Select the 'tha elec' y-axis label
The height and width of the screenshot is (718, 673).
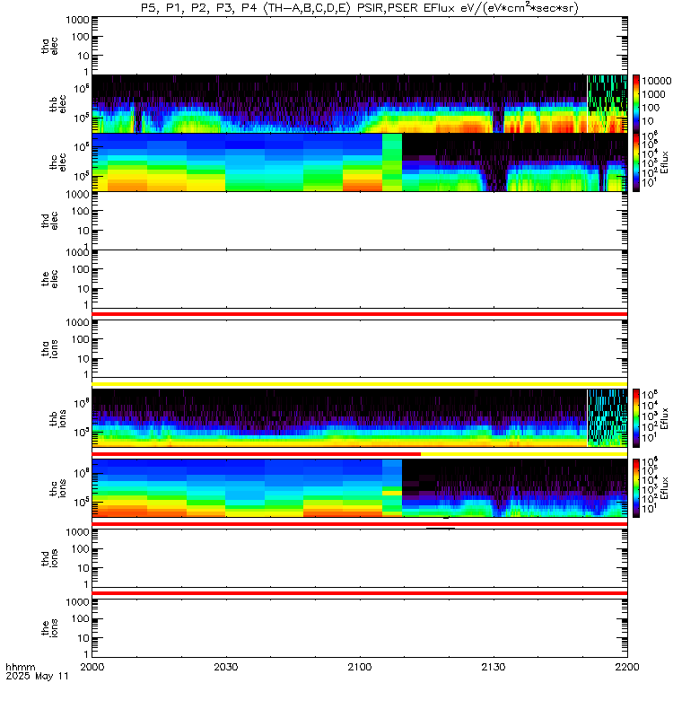(49, 47)
